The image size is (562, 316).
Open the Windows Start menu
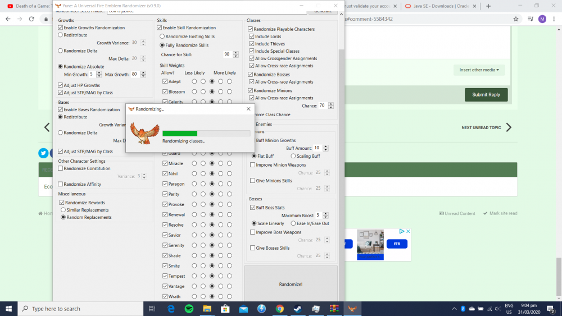(x=8, y=309)
